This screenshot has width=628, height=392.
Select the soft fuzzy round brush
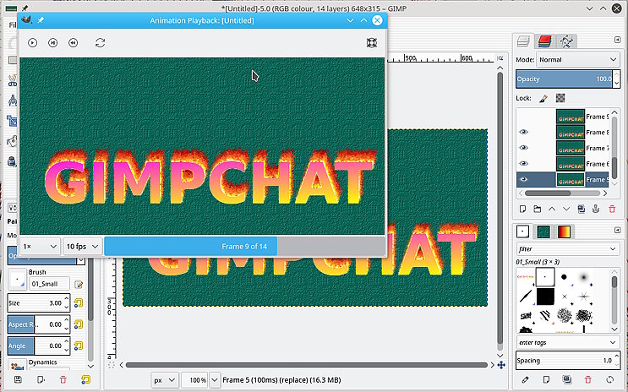click(x=583, y=277)
